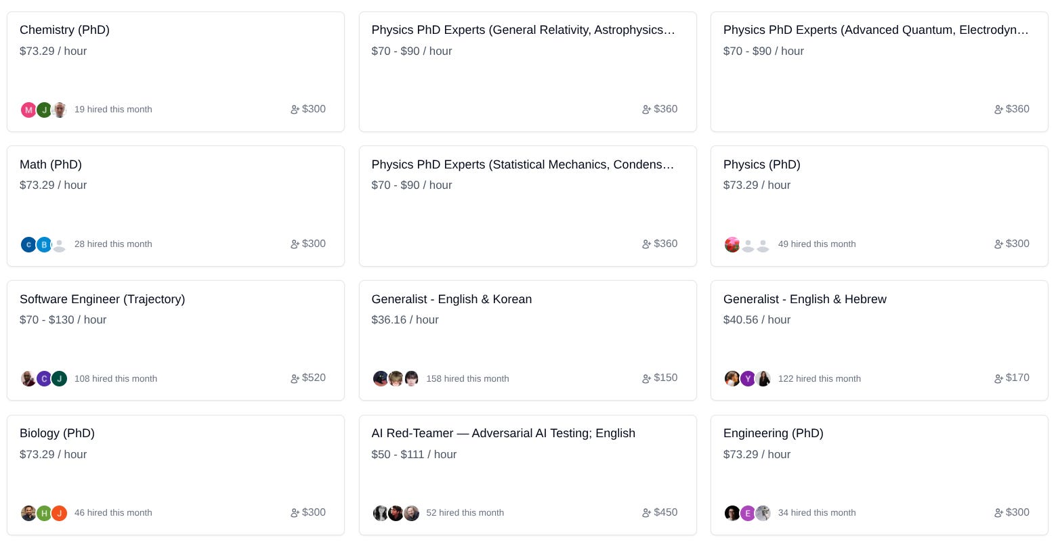Click the referral icon on Chemistry (PhD) card
The width and height of the screenshot is (1058, 559).
click(295, 110)
